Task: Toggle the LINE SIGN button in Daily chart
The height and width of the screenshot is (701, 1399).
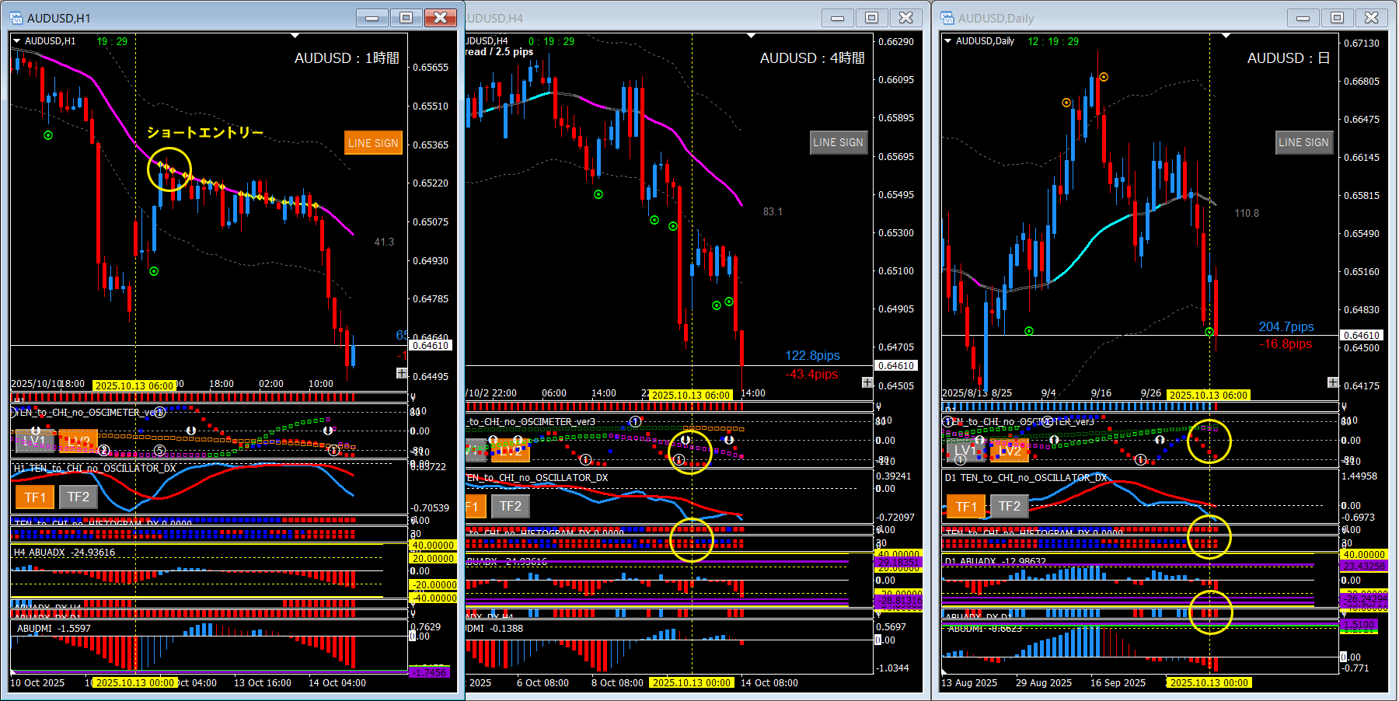Action: click(1303, 142)
